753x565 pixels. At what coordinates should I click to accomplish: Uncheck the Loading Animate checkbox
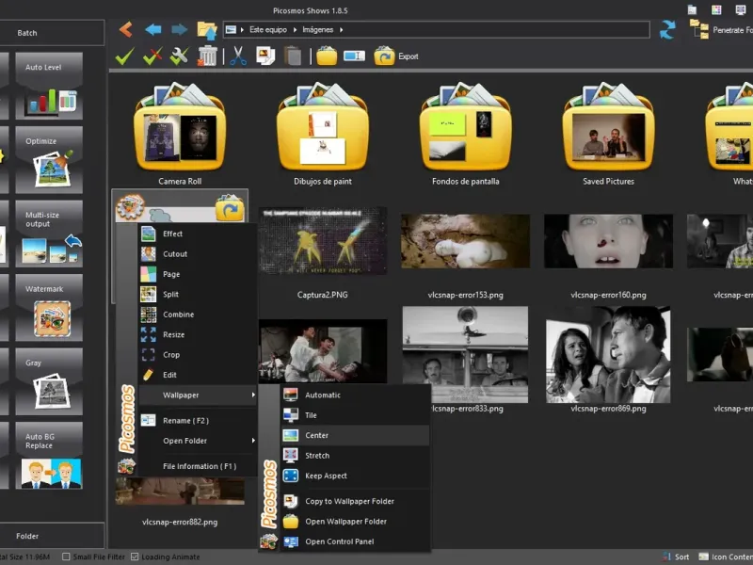point(135,557)
